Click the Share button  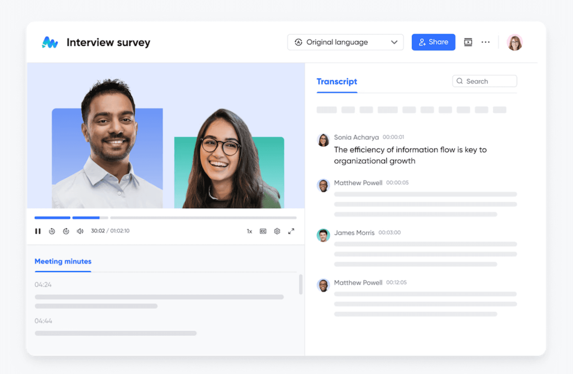433,42
